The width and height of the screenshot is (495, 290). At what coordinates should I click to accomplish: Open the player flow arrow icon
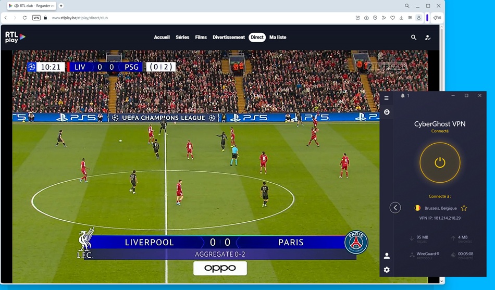(384, 18)
